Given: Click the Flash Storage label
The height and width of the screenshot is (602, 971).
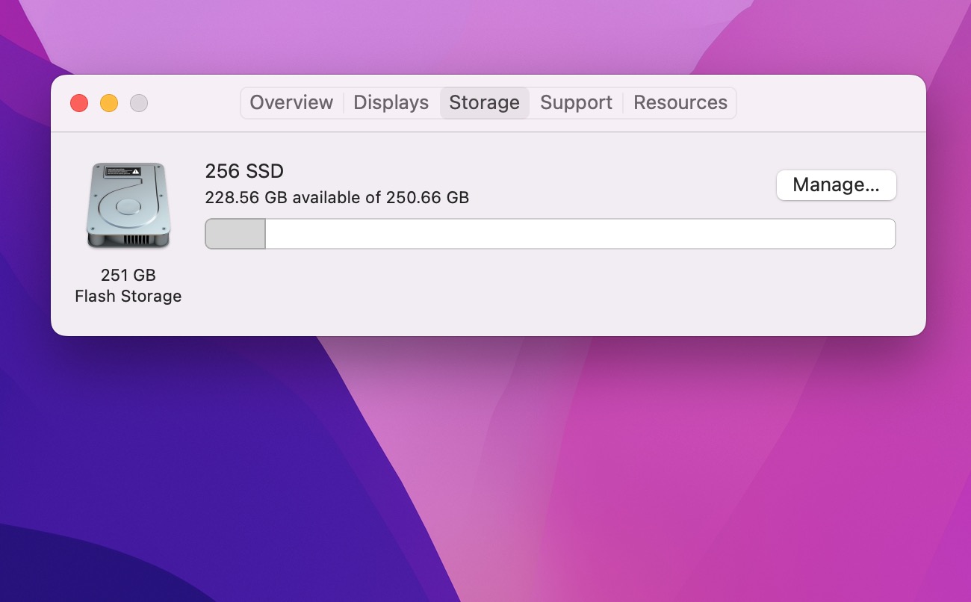Looking at the screenshot, I should pos(128,297).
